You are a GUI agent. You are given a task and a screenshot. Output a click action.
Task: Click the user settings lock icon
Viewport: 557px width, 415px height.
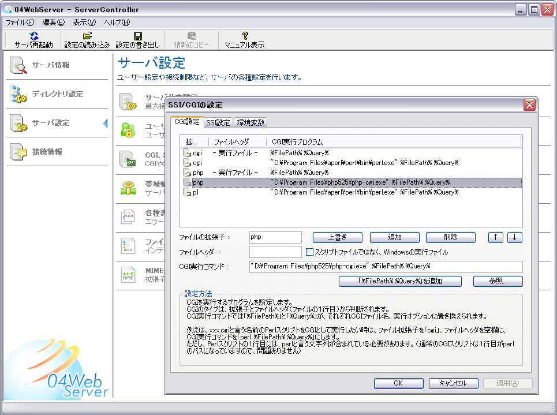(128, 130)
